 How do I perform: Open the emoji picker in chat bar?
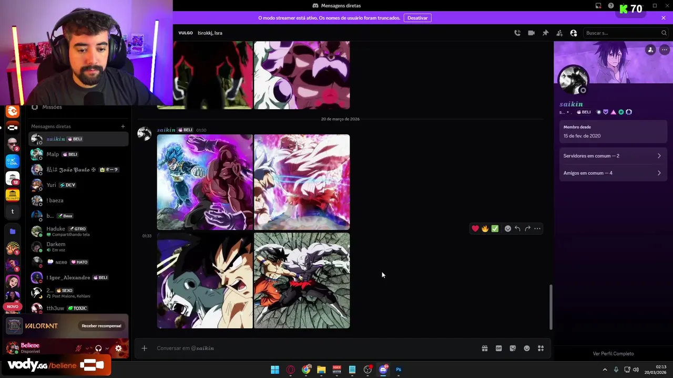527,348
